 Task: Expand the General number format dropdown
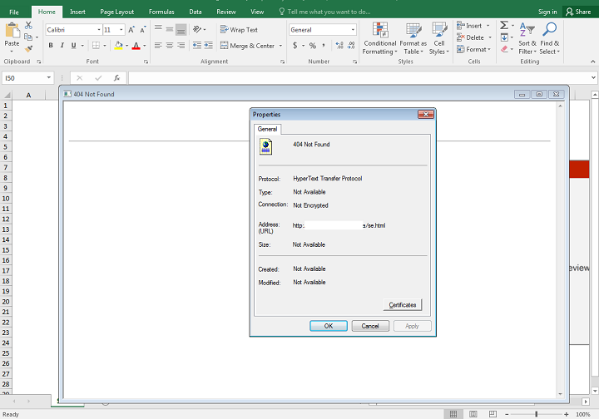point(353,30)
